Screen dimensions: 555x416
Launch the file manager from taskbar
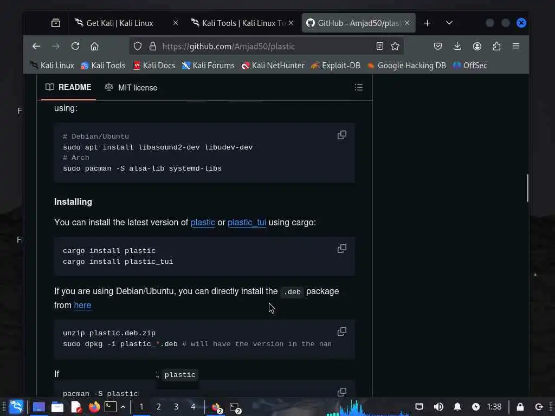(x=57, y=407)
